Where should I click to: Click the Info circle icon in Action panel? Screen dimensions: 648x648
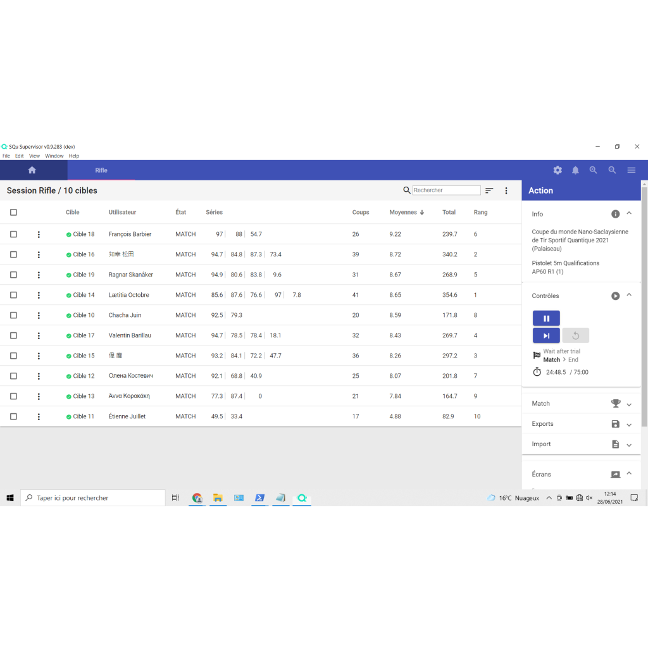[615, 214]
